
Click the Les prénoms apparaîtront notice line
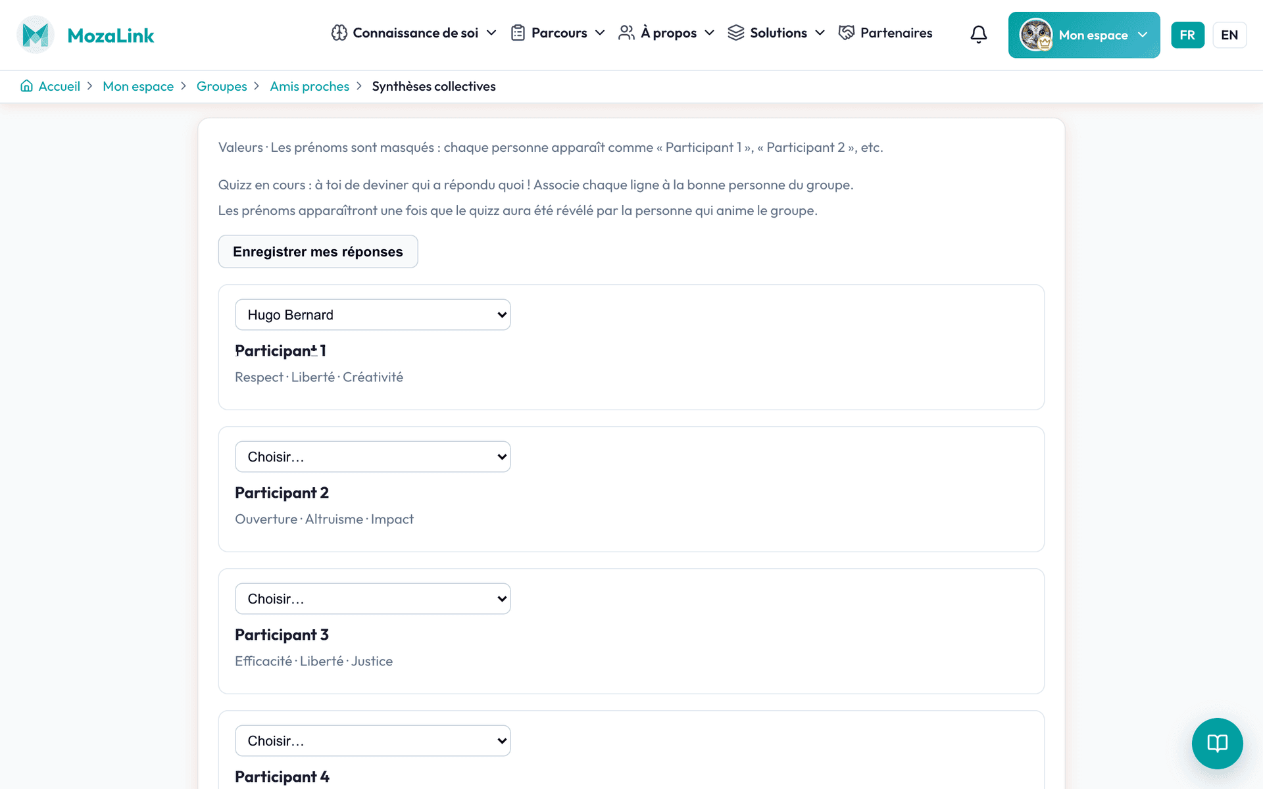[x=518, y=210]
